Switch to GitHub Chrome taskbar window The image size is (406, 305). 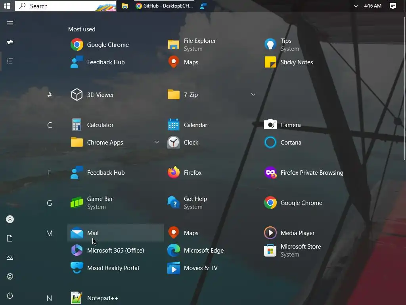(164, 6)
